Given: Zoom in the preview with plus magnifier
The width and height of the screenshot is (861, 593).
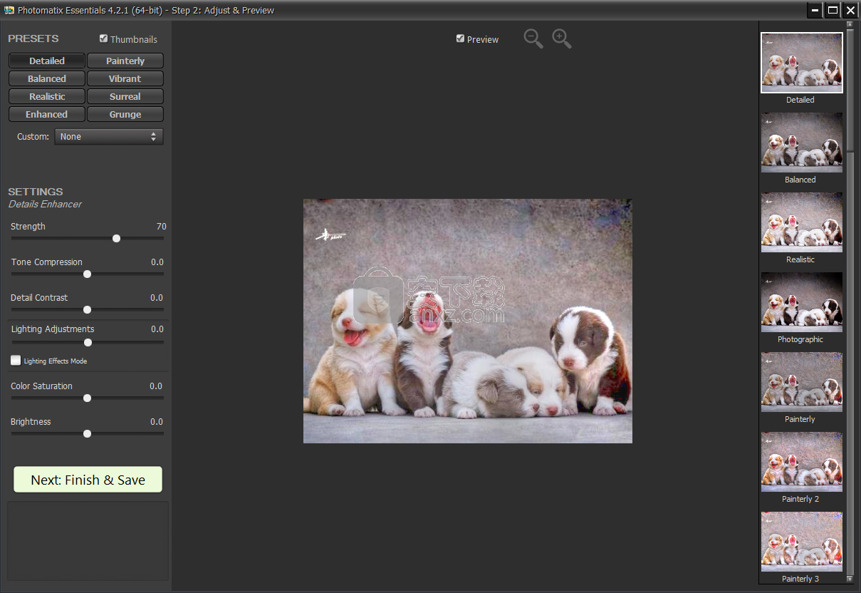Looking at the screenshot, I should pos(562,39).
